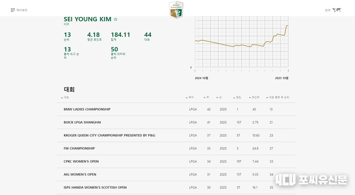Select the CPKC Women's Open row
Viewport: 355px width, 195px height.
coord(81,161)
